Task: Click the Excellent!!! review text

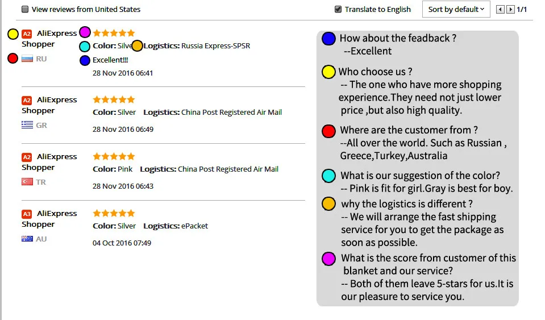Action: [110, 60]
